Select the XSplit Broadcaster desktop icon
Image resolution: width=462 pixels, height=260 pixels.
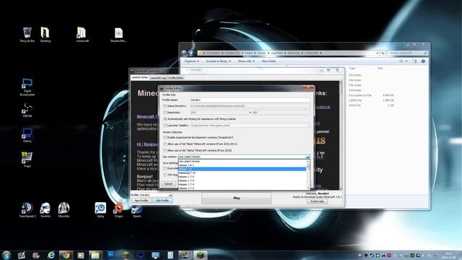point(27,87)
